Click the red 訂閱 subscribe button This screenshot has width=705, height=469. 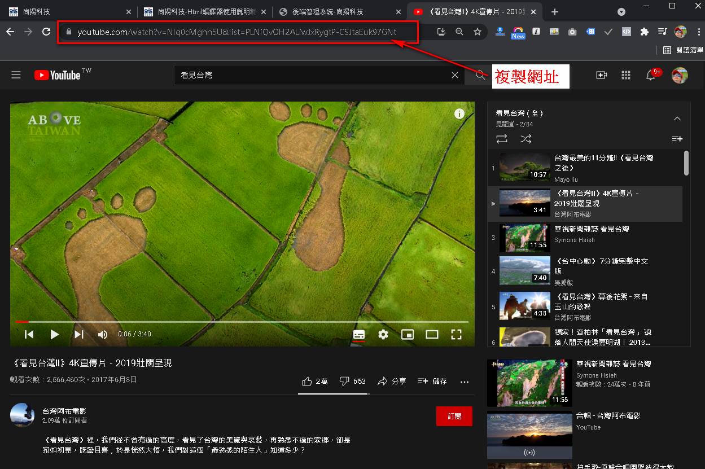[x=454, y=416]
